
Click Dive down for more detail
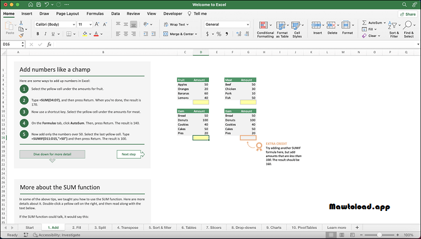(x=52, y=154)
